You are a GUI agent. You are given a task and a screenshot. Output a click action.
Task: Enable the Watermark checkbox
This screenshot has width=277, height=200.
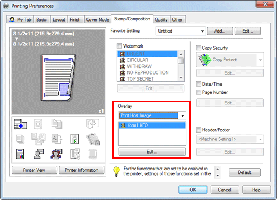[x=120, y=46]
